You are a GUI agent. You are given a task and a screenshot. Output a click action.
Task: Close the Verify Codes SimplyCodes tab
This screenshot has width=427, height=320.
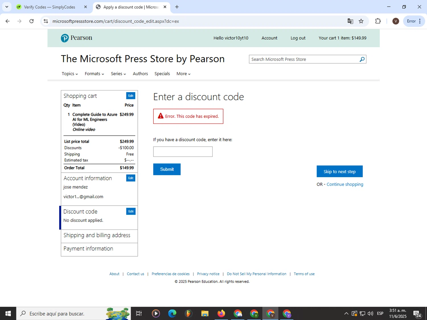pos(85,7)
